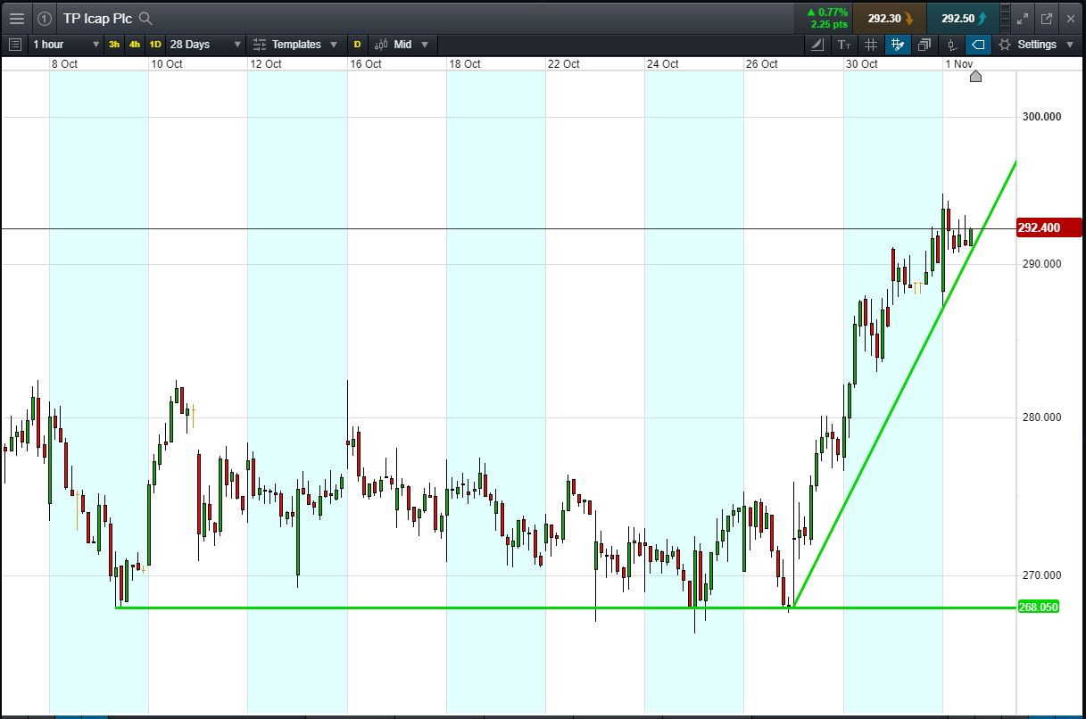Click the 30 Oct date label
The width and height of the screenshot is (1086, 719).
[862, 64]
